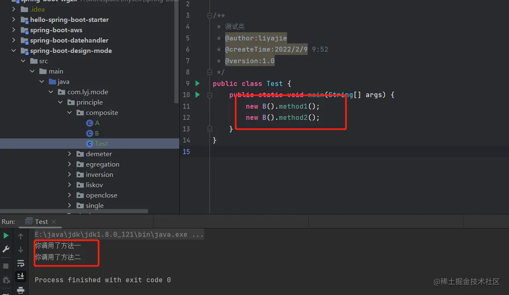The width and height of the screenshot is (509, 295).
Task: Click the print console output icon
Action: pos(21,290)
